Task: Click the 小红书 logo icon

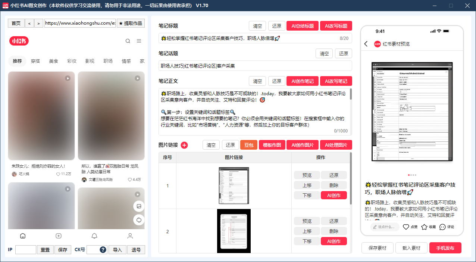Action: pyautogui.click(x=19, y=41)
